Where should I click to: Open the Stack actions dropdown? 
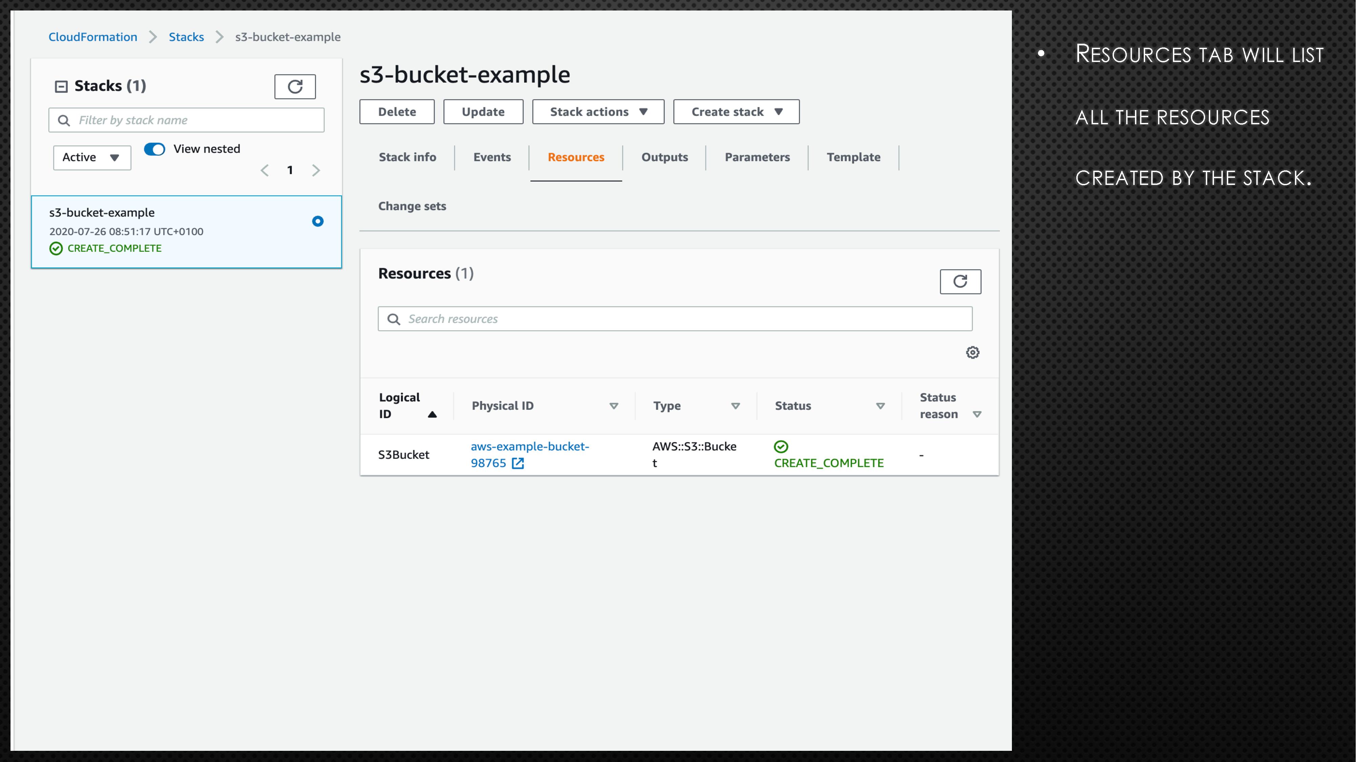[x=598, y=111]
